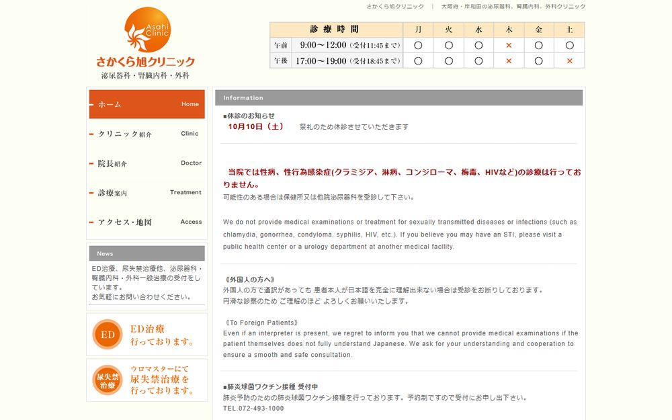Click the top-right さかくら旭クリニック header text

(x=395, y=7)
